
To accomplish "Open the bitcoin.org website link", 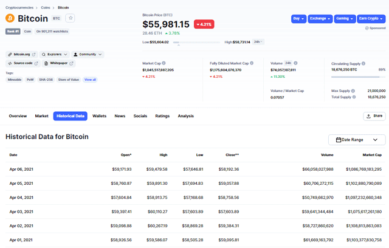I will point(22,54).
